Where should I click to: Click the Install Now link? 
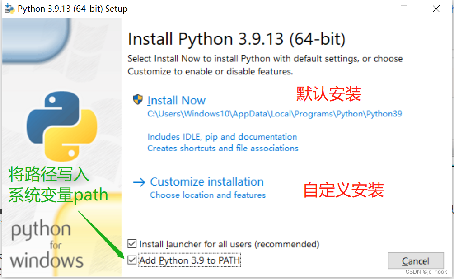tap(176, 100)
